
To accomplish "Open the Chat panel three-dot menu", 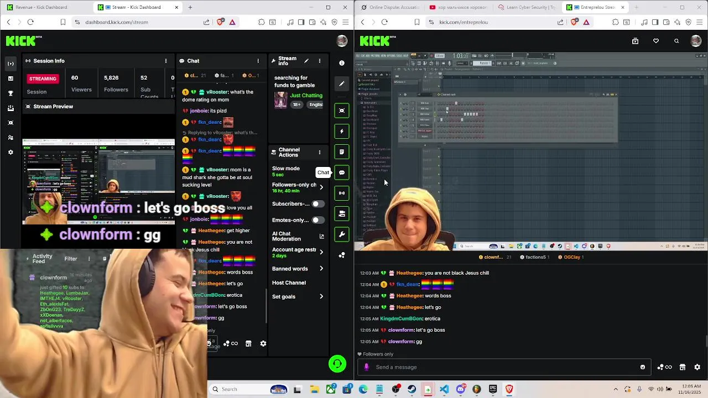I will [258, 61].
